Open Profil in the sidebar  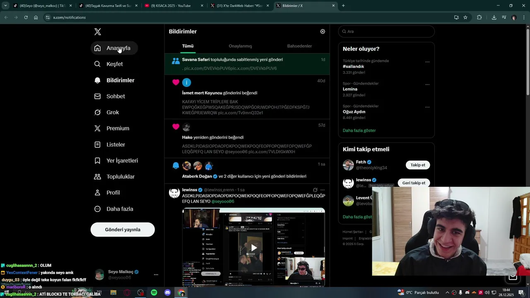coord(107,193)
